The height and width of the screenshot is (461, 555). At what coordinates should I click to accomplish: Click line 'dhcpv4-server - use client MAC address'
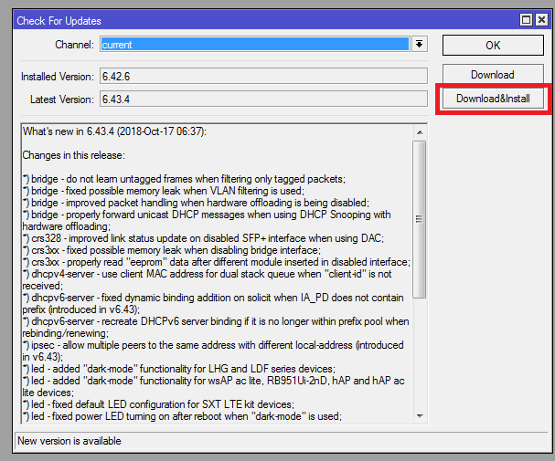[207, 279]
